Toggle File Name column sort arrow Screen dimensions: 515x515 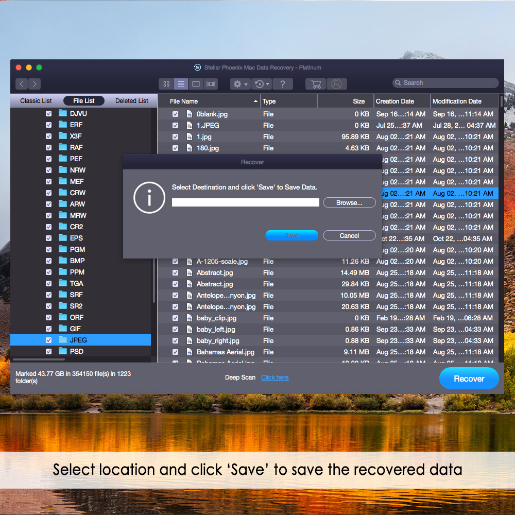(255, 101)
